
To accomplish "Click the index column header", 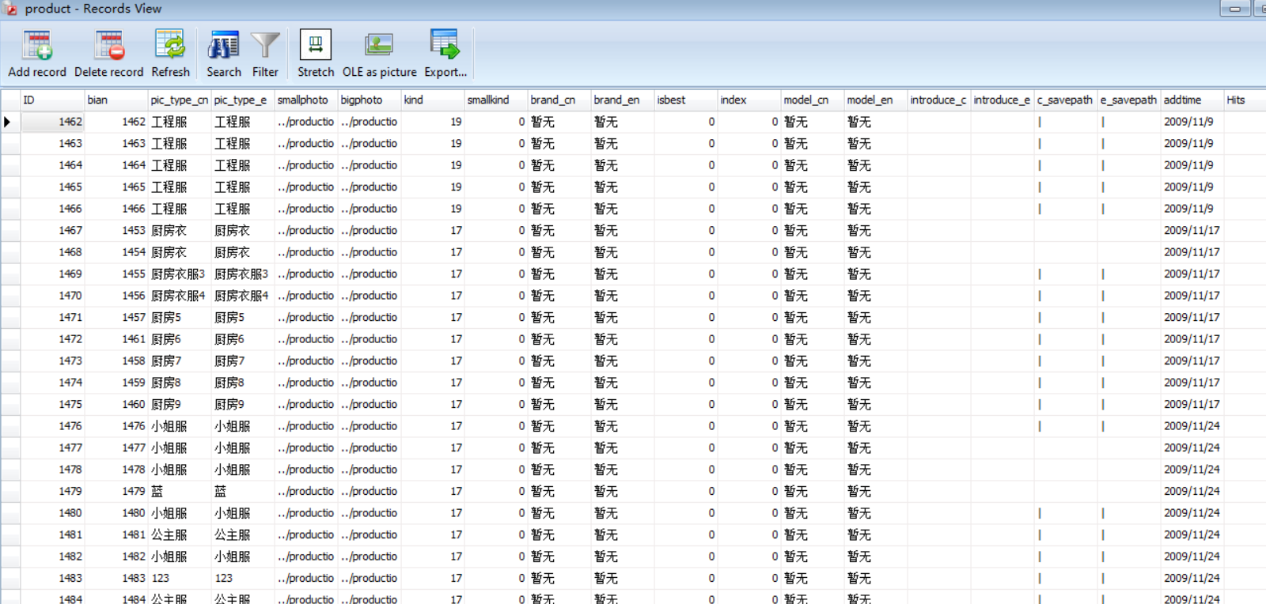I will tap(749, 100).
